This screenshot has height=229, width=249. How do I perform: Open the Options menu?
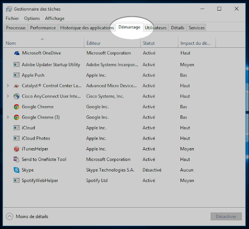click(32, 18)
